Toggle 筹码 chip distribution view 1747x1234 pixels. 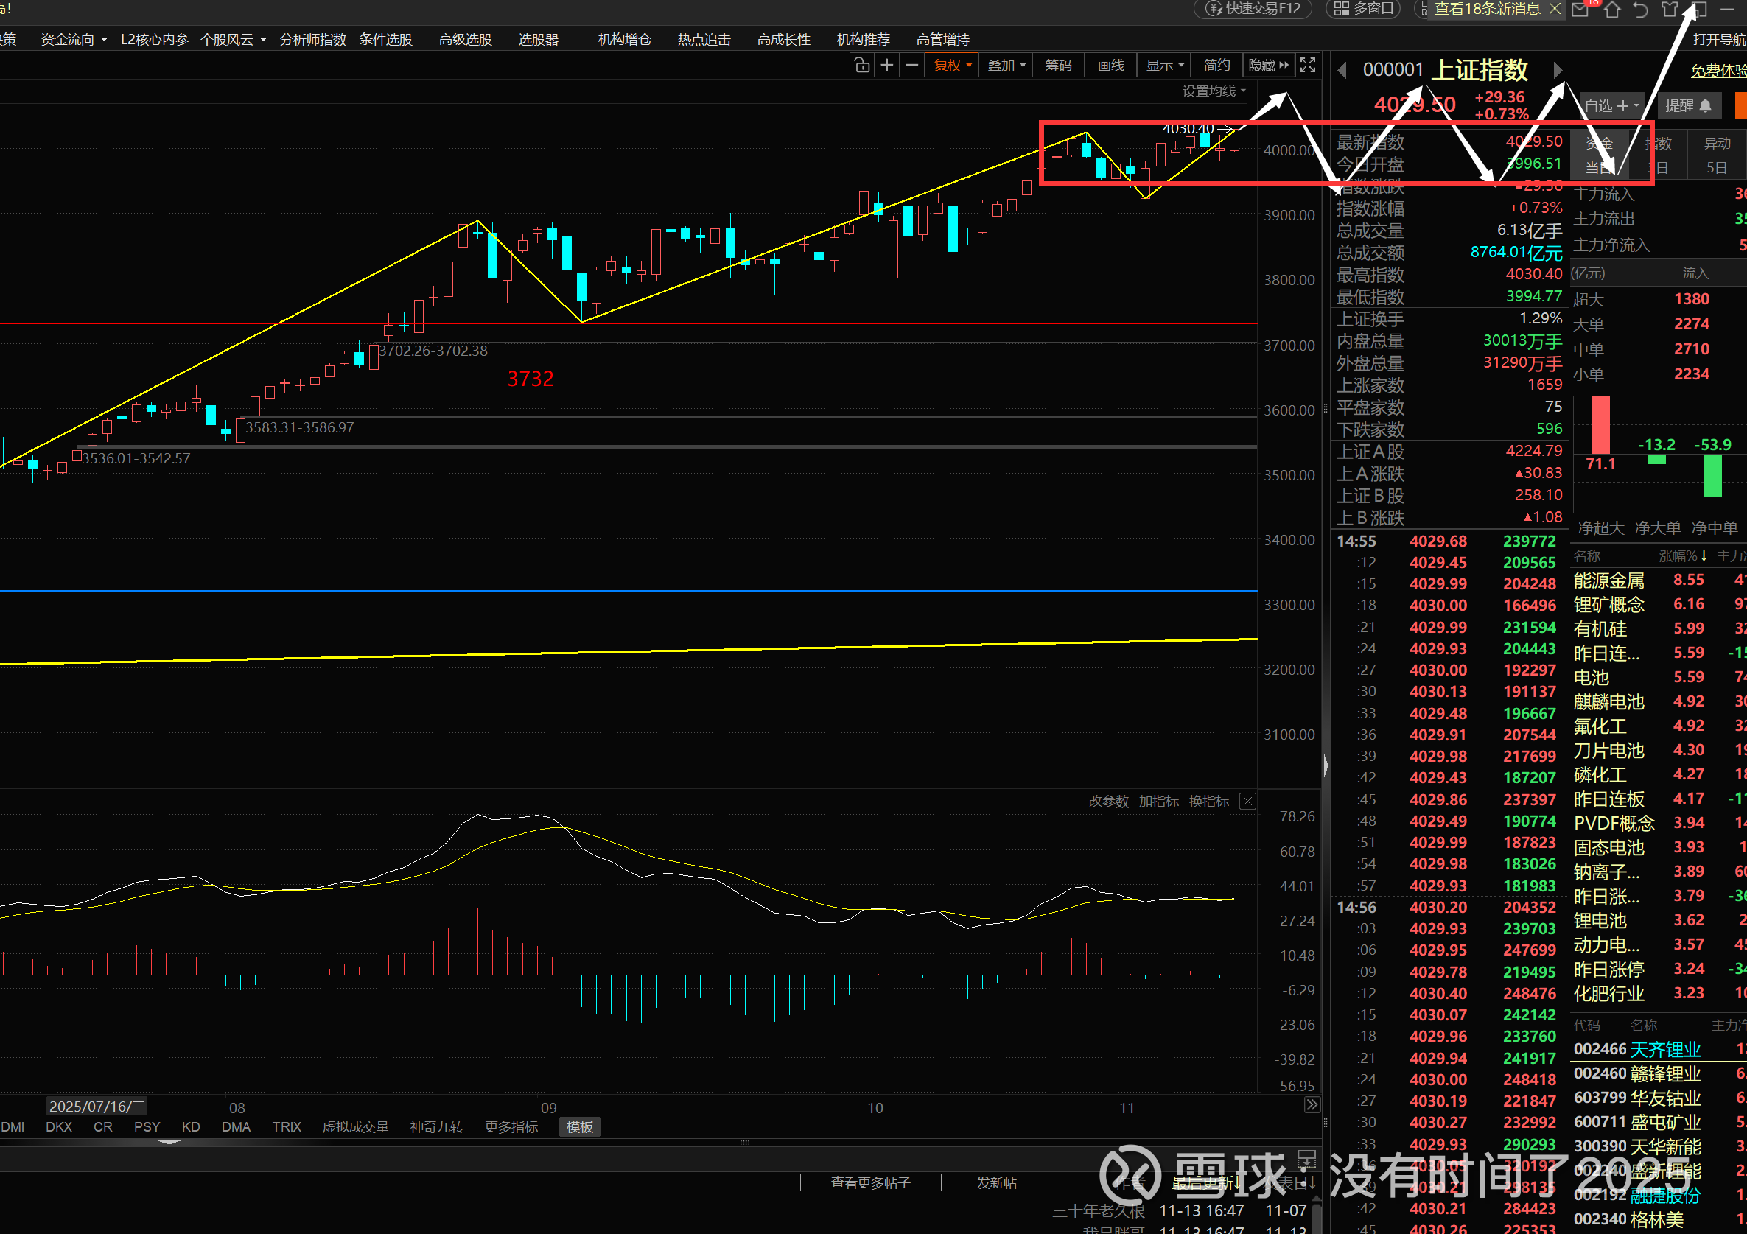1057,66
